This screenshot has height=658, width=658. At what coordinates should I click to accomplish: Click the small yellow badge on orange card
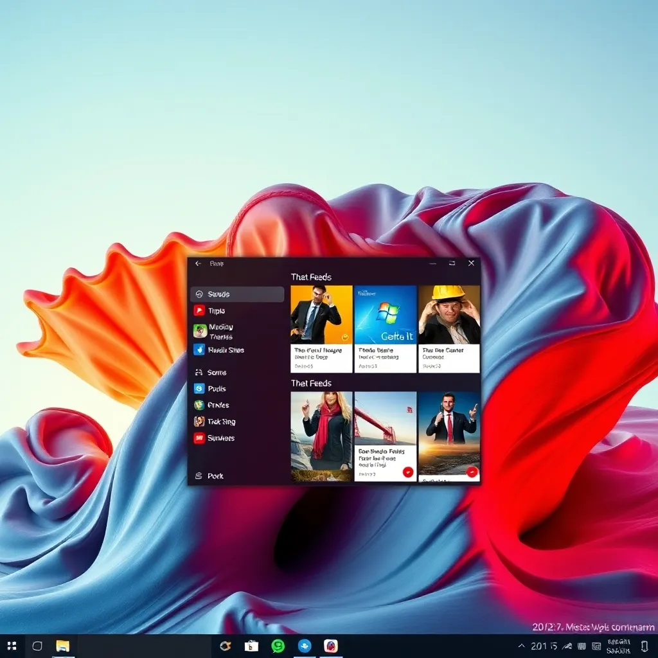(345, 337)
